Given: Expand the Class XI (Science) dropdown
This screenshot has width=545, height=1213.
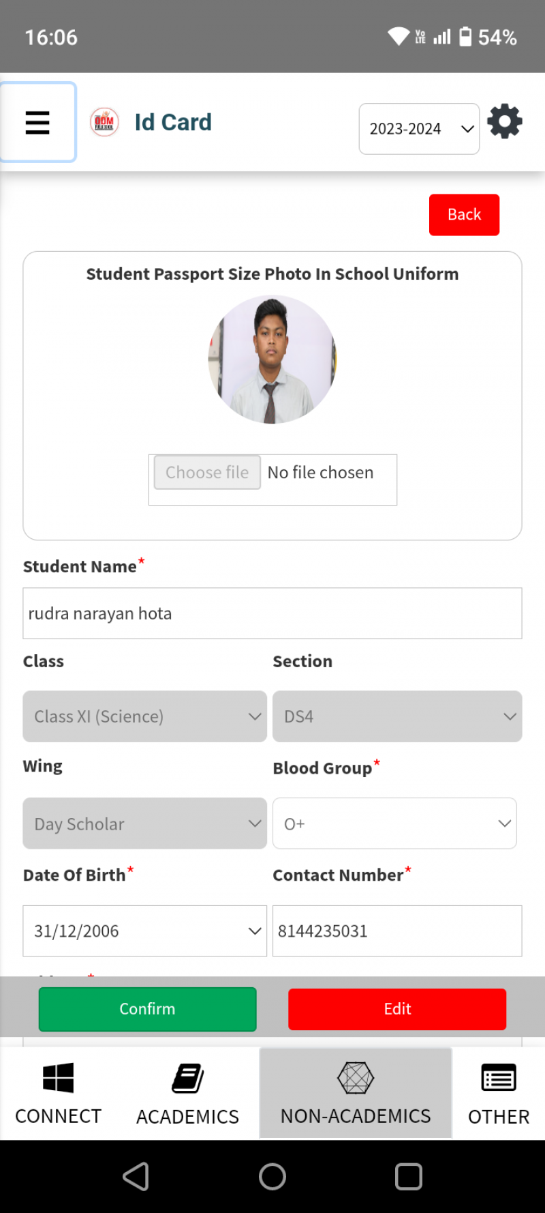Looking at the screenshot, I should [144, 716].
